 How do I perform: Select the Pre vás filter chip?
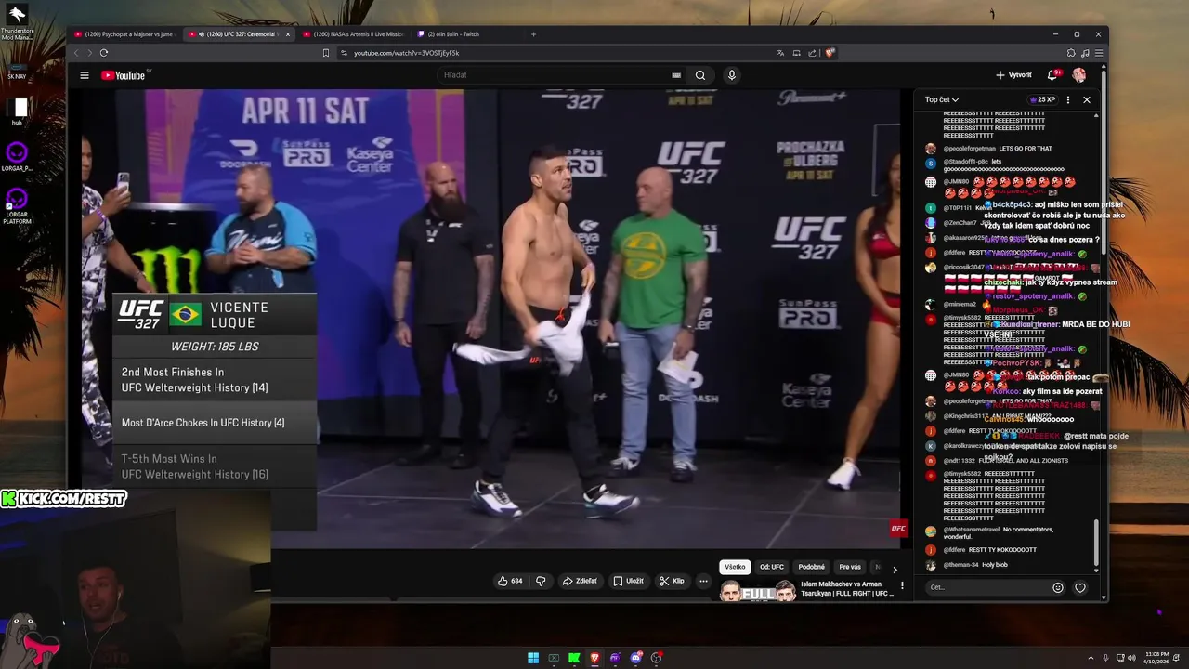850,567
